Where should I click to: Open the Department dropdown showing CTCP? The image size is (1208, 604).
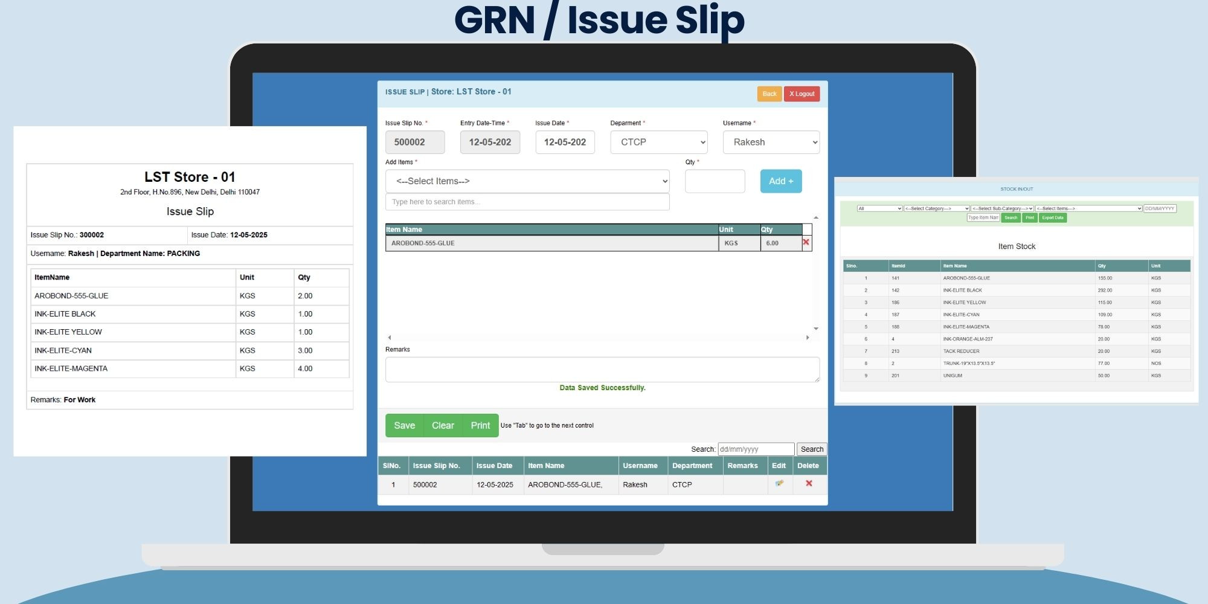(x=659, y=143)
